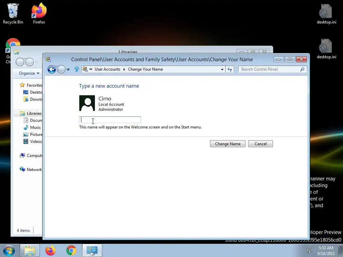This screenshot has width=343, height=257.
Task: Click the Music library icon
Action: click(26, 127)
